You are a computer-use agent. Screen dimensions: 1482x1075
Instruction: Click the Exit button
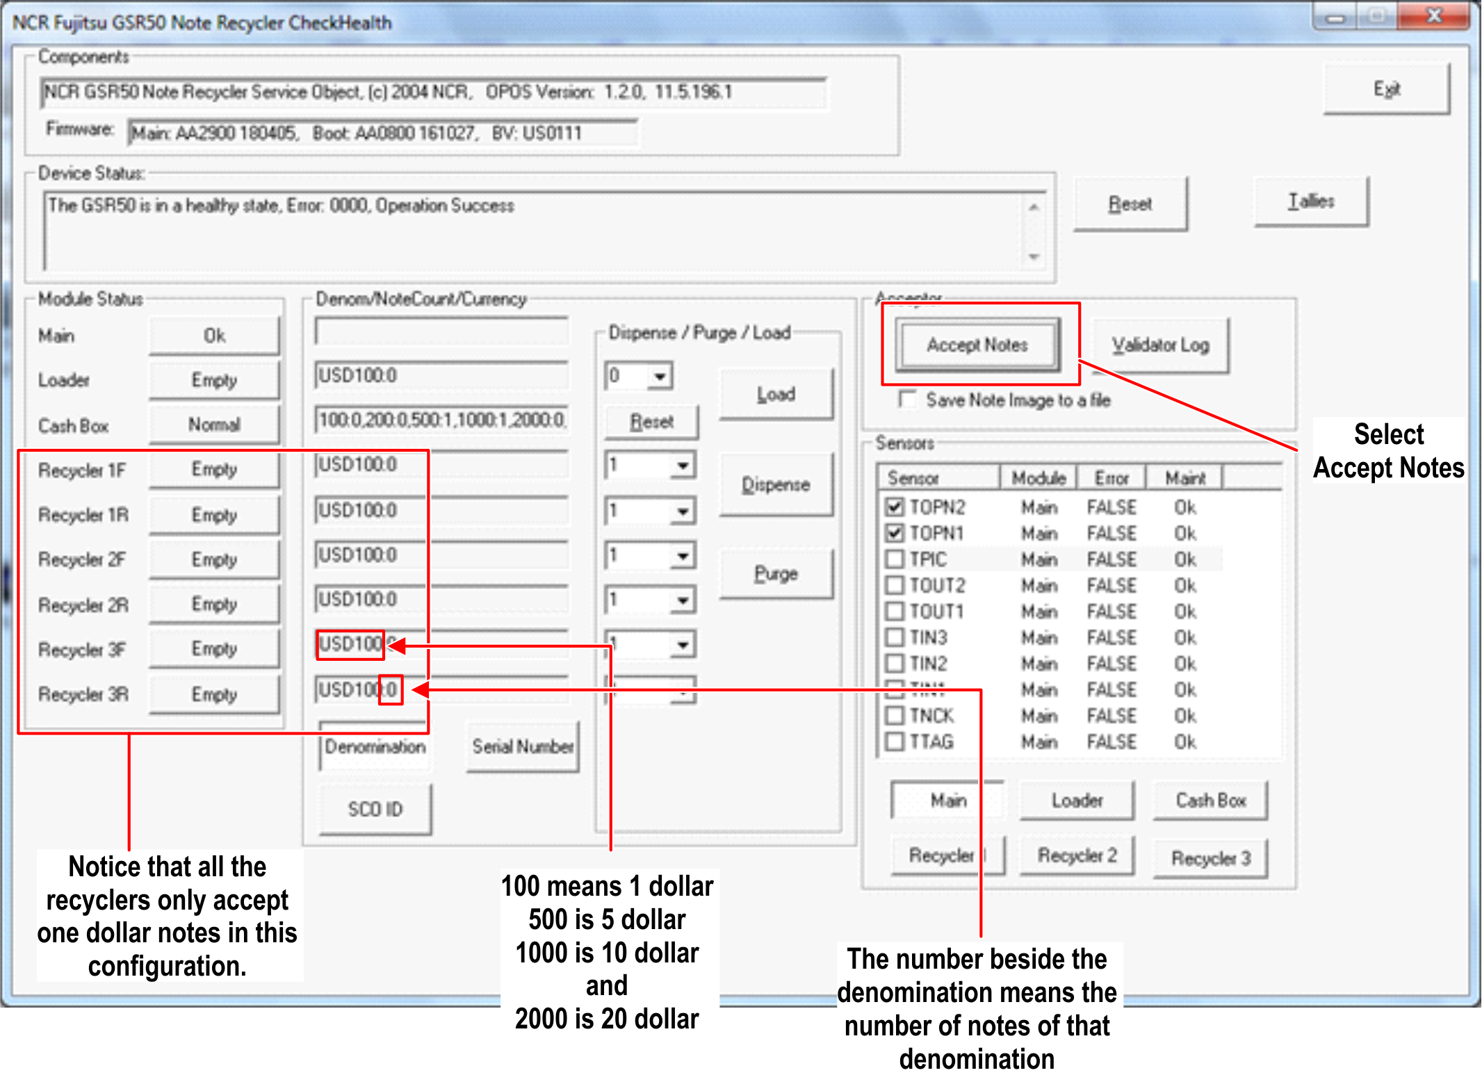click(x=1386, y=89)
